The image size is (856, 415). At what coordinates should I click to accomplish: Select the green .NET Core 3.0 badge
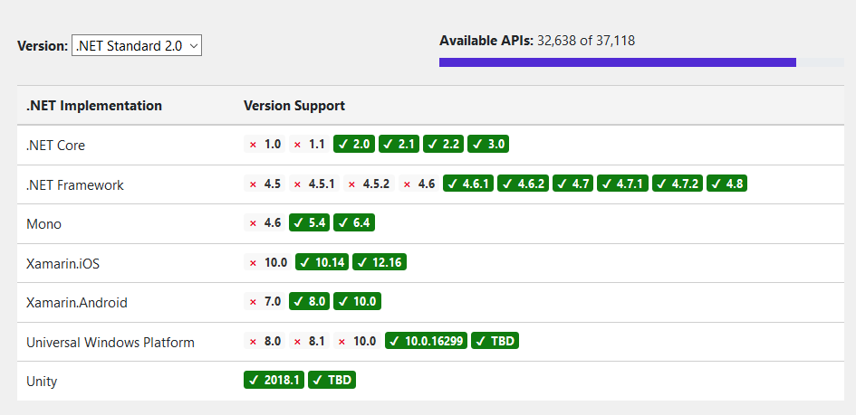(488, 145)
